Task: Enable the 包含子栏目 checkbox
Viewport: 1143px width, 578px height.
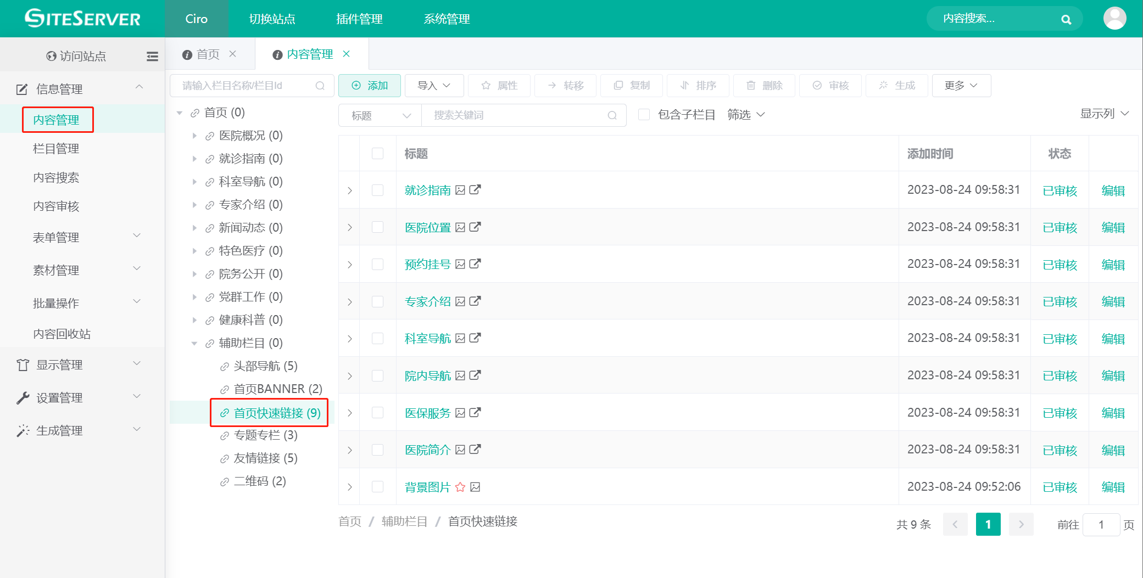Action: tap(644, 114)
